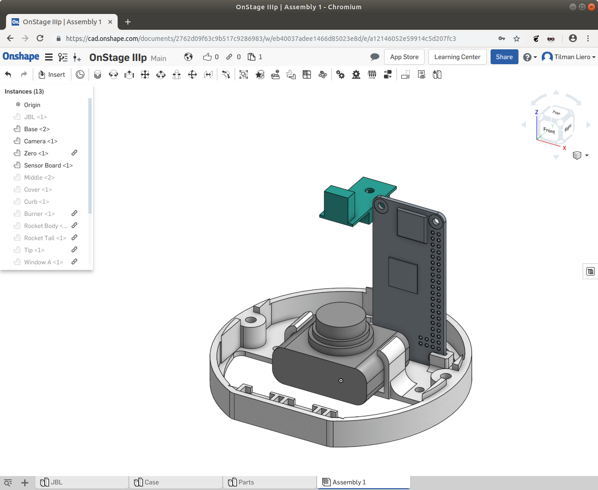Select the Origin instance
598x490 pixels.
32,105
